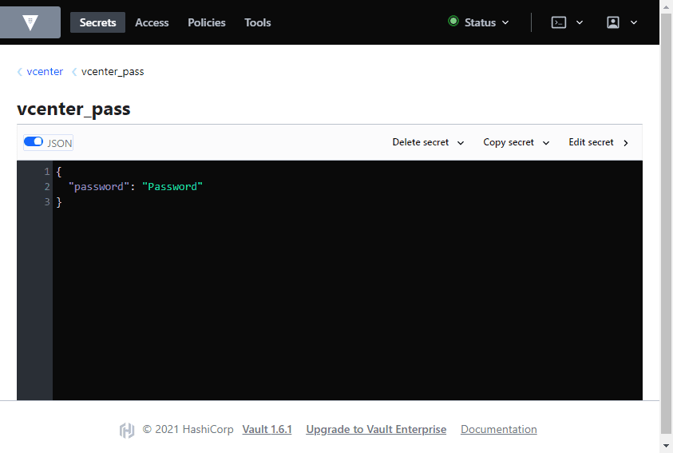The width and height of the screenshot is (673, 453).
Task: Open the Copy secret dropdown
Action: (x=517, y=142)
